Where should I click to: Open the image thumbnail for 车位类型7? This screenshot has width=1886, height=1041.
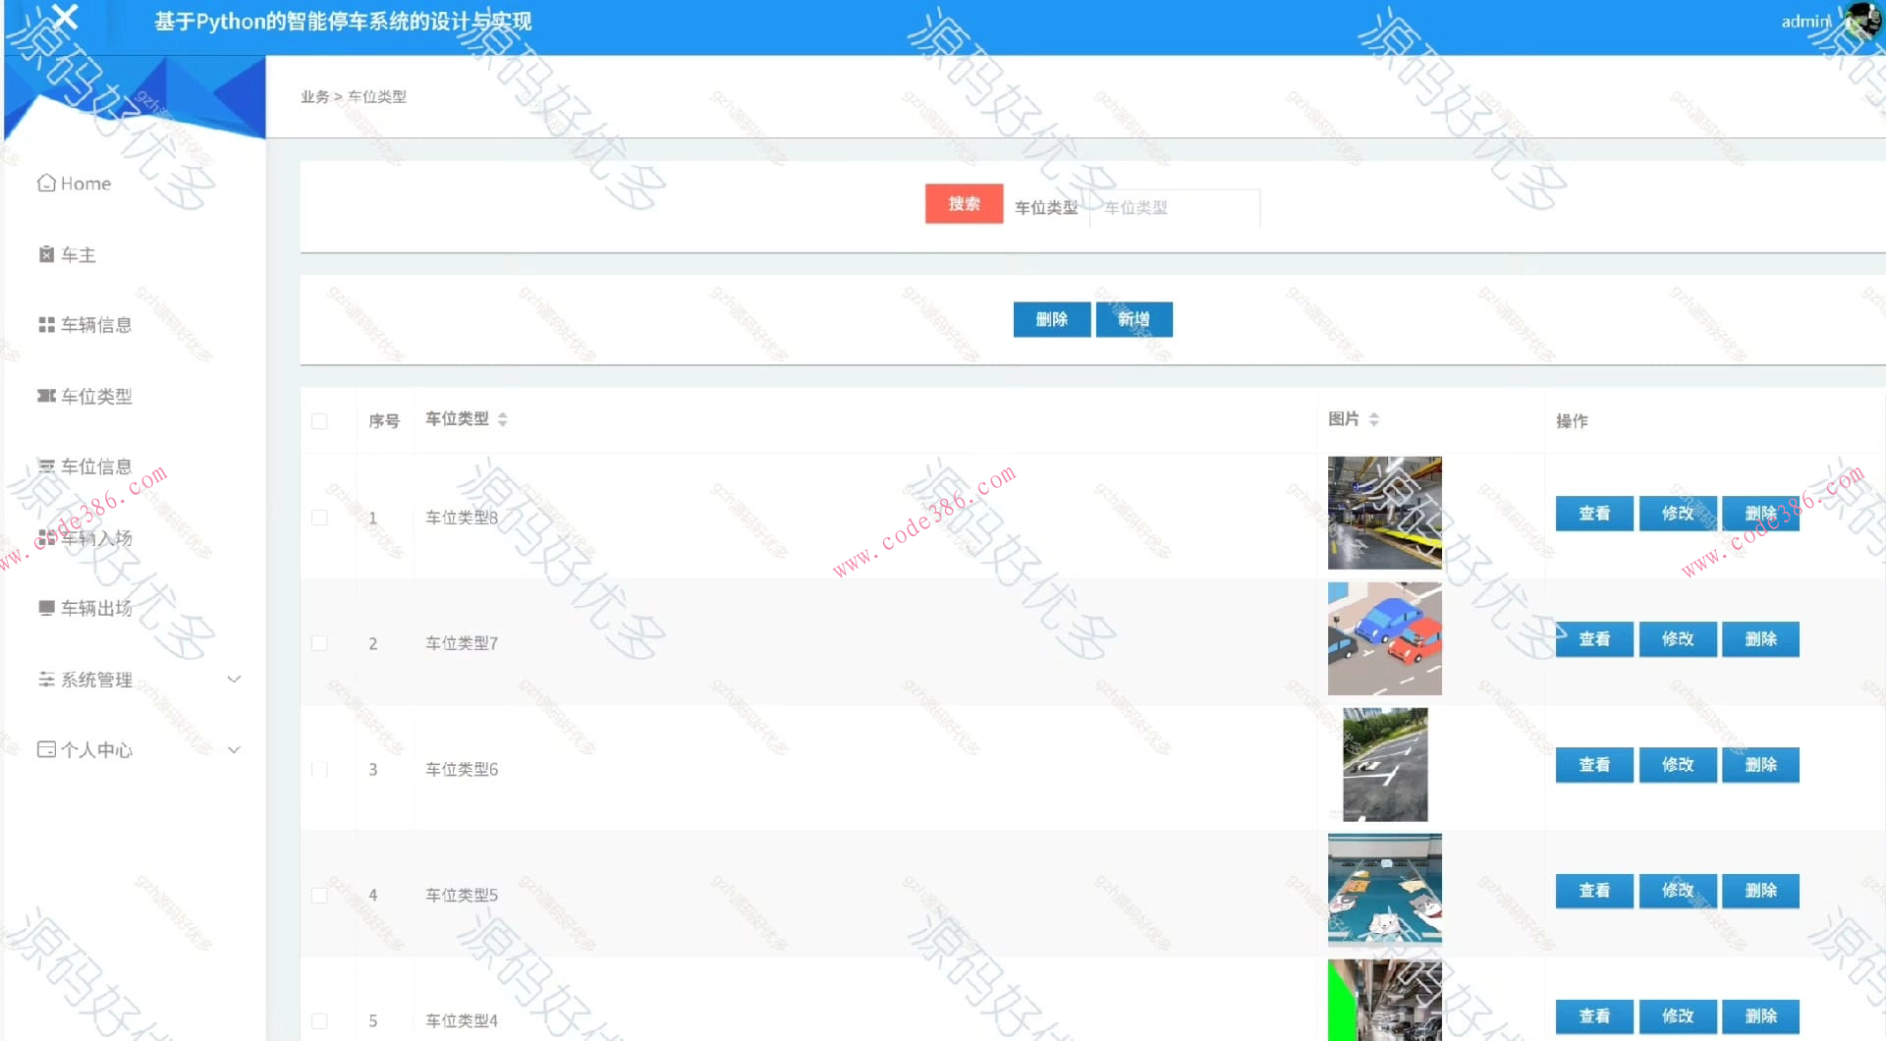pyautogui.click(x=1385, y=638)
